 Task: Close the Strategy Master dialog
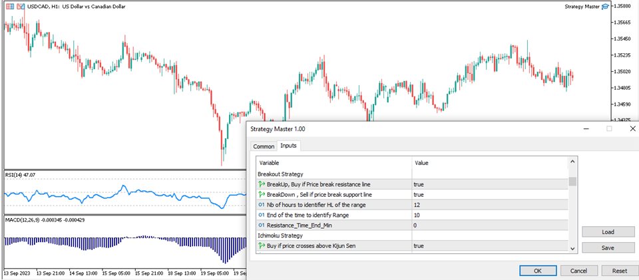click(x=632, y=128)
